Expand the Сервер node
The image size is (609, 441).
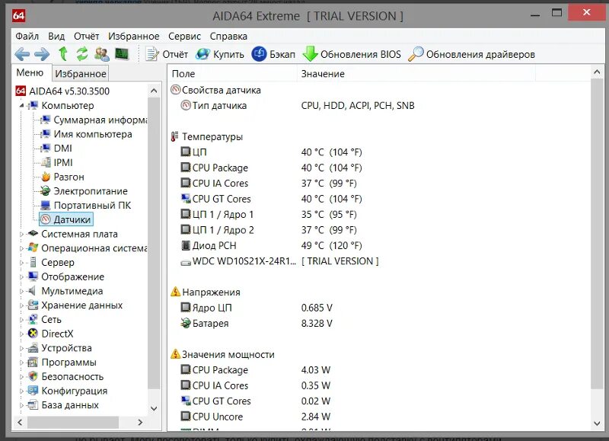[22, 263]
